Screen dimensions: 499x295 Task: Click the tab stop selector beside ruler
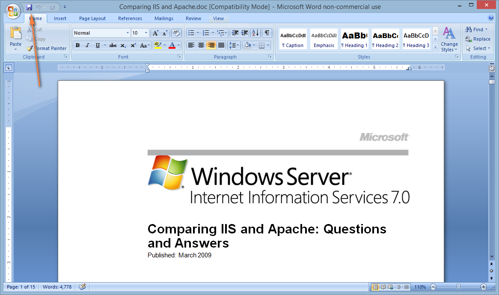pyautogui.click(x=9, y=68)
